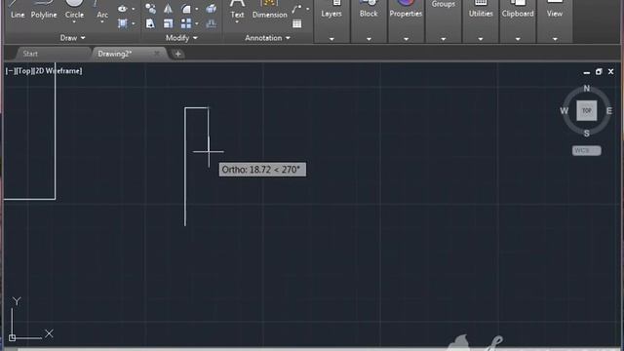Select the Arc tool
624x351 pixels.
point(102,10)
